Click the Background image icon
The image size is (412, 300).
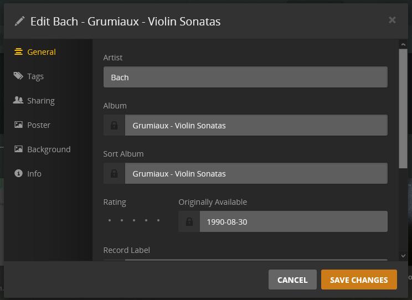[19, 149]
